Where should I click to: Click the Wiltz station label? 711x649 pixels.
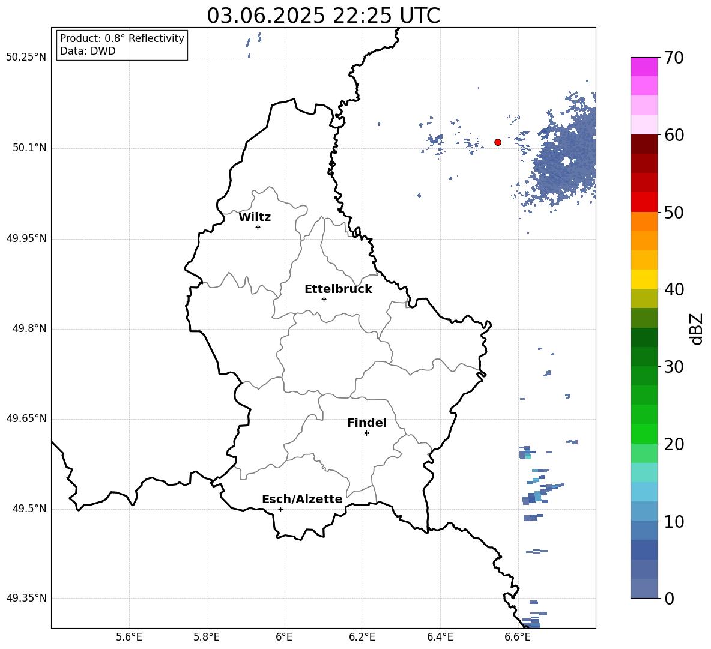pos(255,217)
